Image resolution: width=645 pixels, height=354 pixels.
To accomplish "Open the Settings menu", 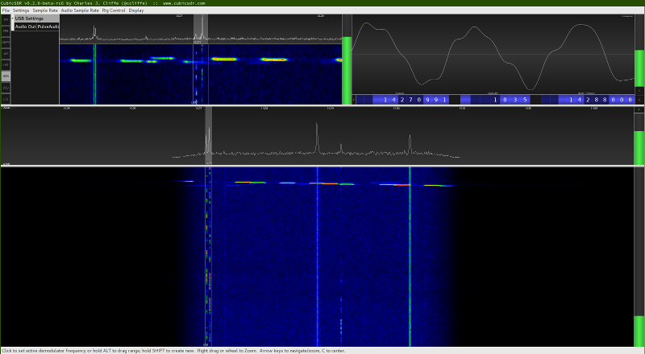I will pos(21,10).
